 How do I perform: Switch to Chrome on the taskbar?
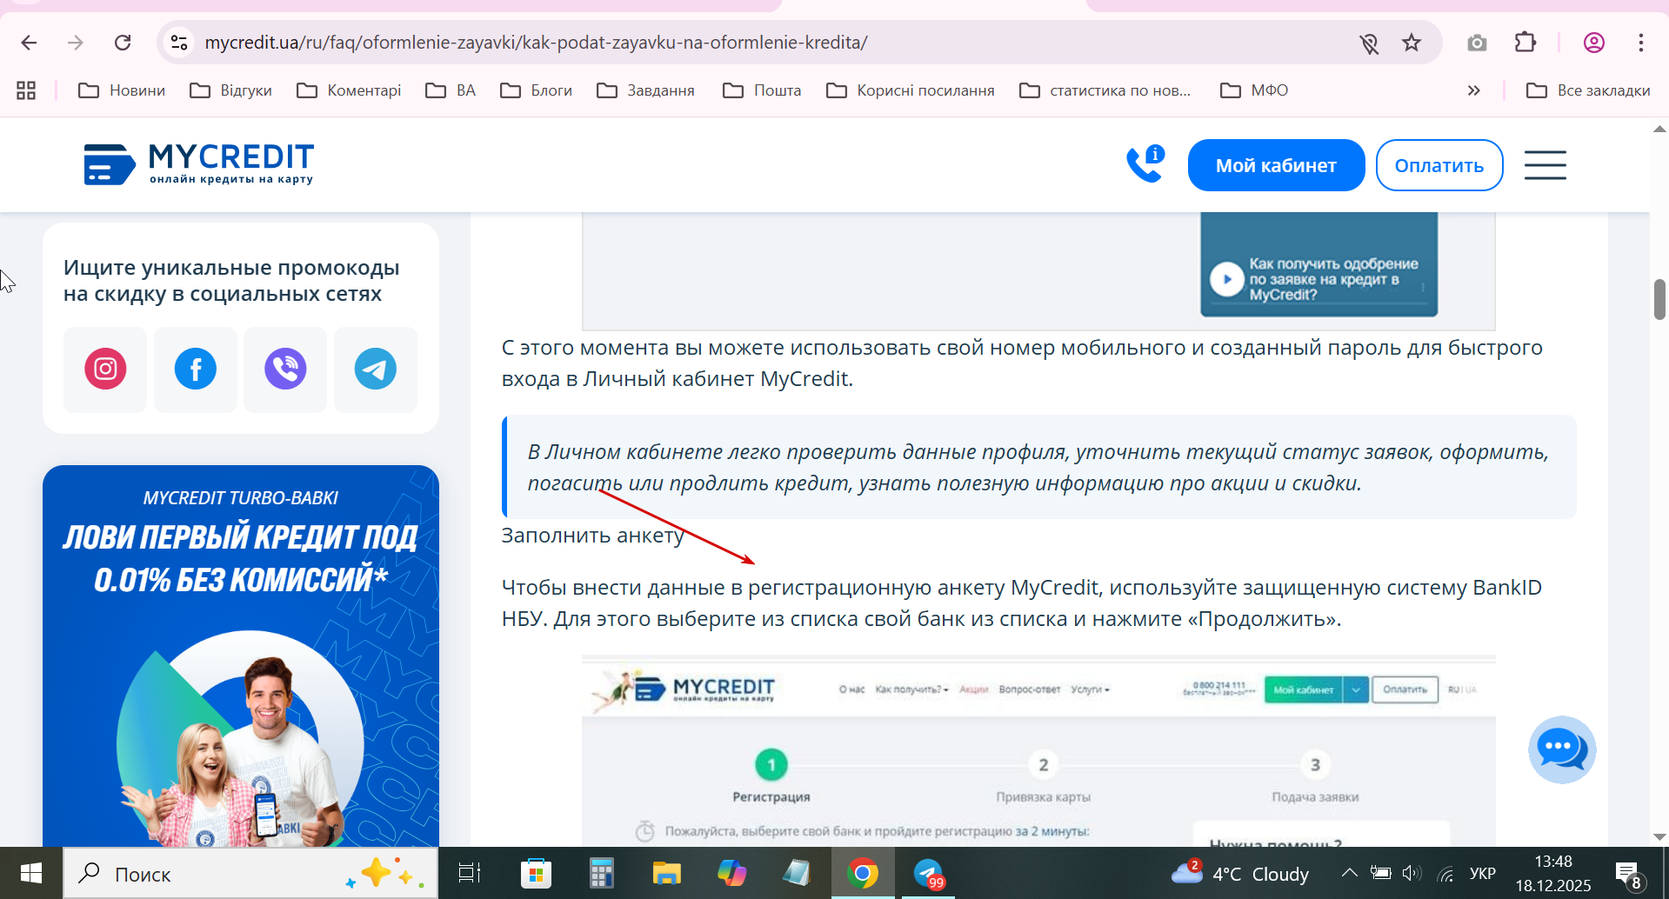[863, 873]
